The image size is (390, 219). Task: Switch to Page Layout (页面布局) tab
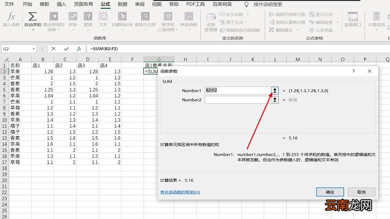tap(83, 4)
